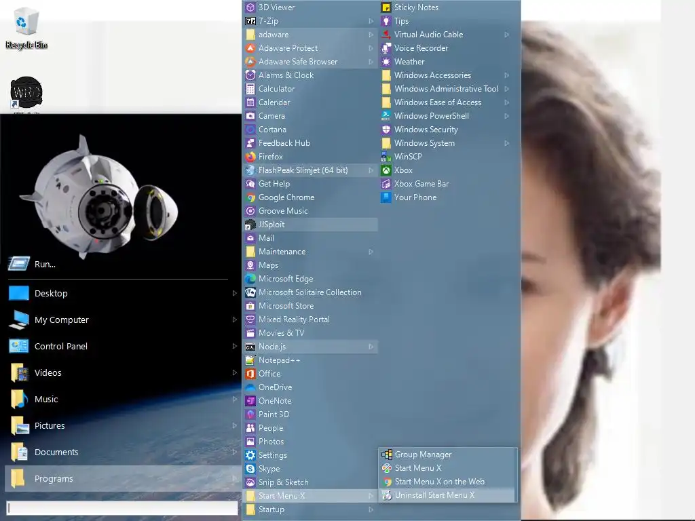Click the OneNote icon
Image resolution: width=695 pixels, height=521 pixels.
[250, 401]
